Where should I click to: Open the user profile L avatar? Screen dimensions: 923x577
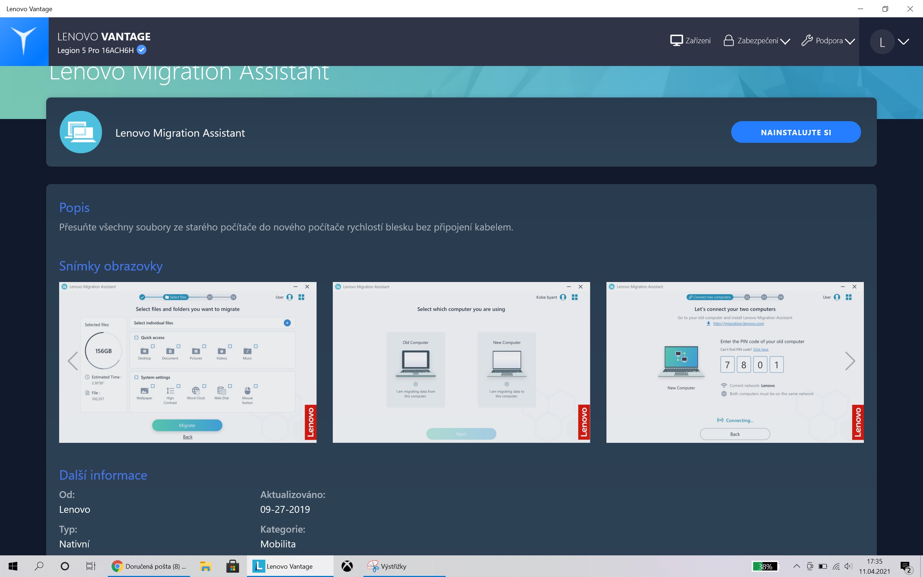tap(882, 41)
